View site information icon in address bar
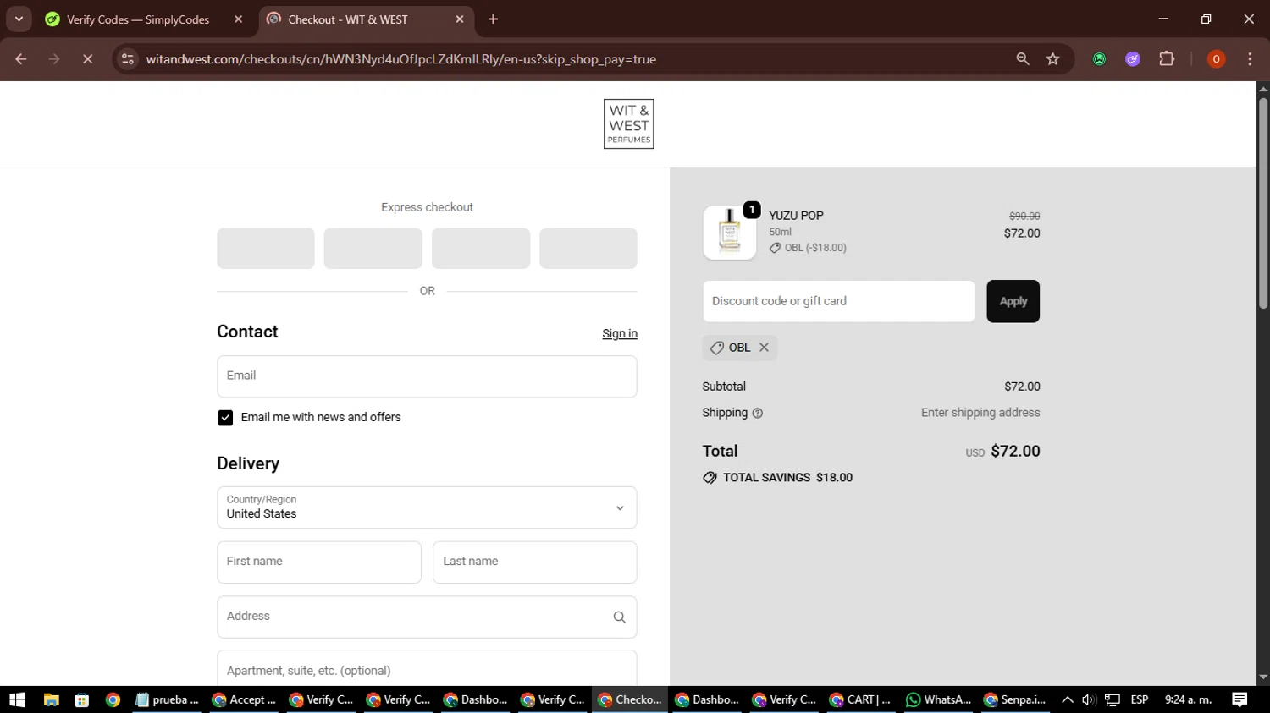Screen dimensions: 1270x713 (128, 59)
